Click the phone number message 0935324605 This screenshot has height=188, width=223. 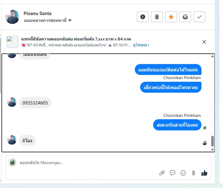tap(35, 103)
